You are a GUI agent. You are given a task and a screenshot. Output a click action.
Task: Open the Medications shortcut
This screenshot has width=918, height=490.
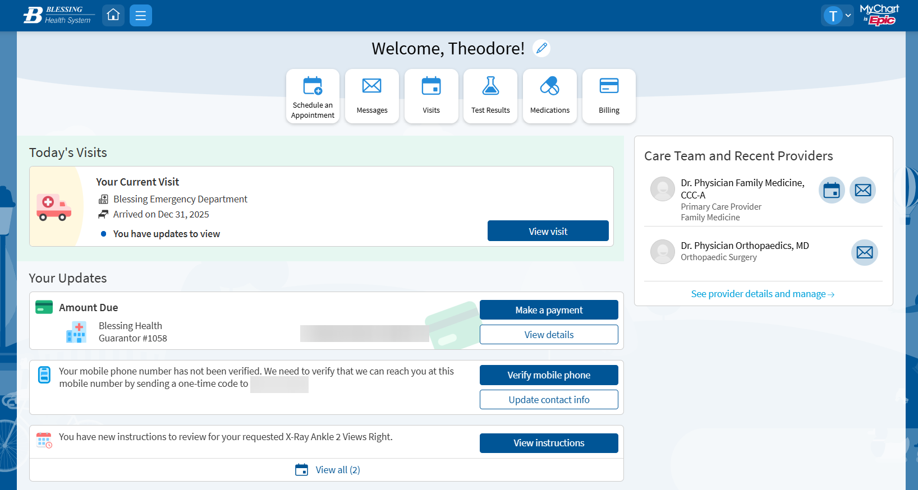(x=550, y=96)
